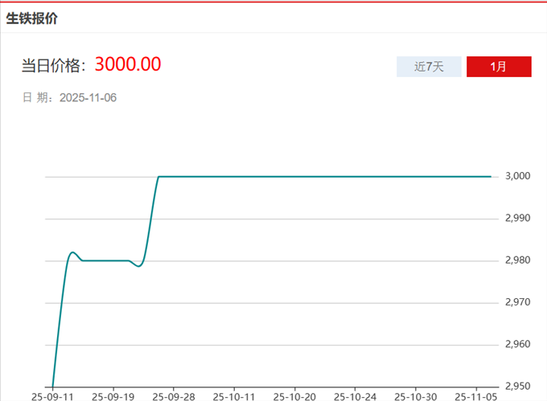Click the 生铁报价 heading
This screenshot has height=401, width=547.
32,18
